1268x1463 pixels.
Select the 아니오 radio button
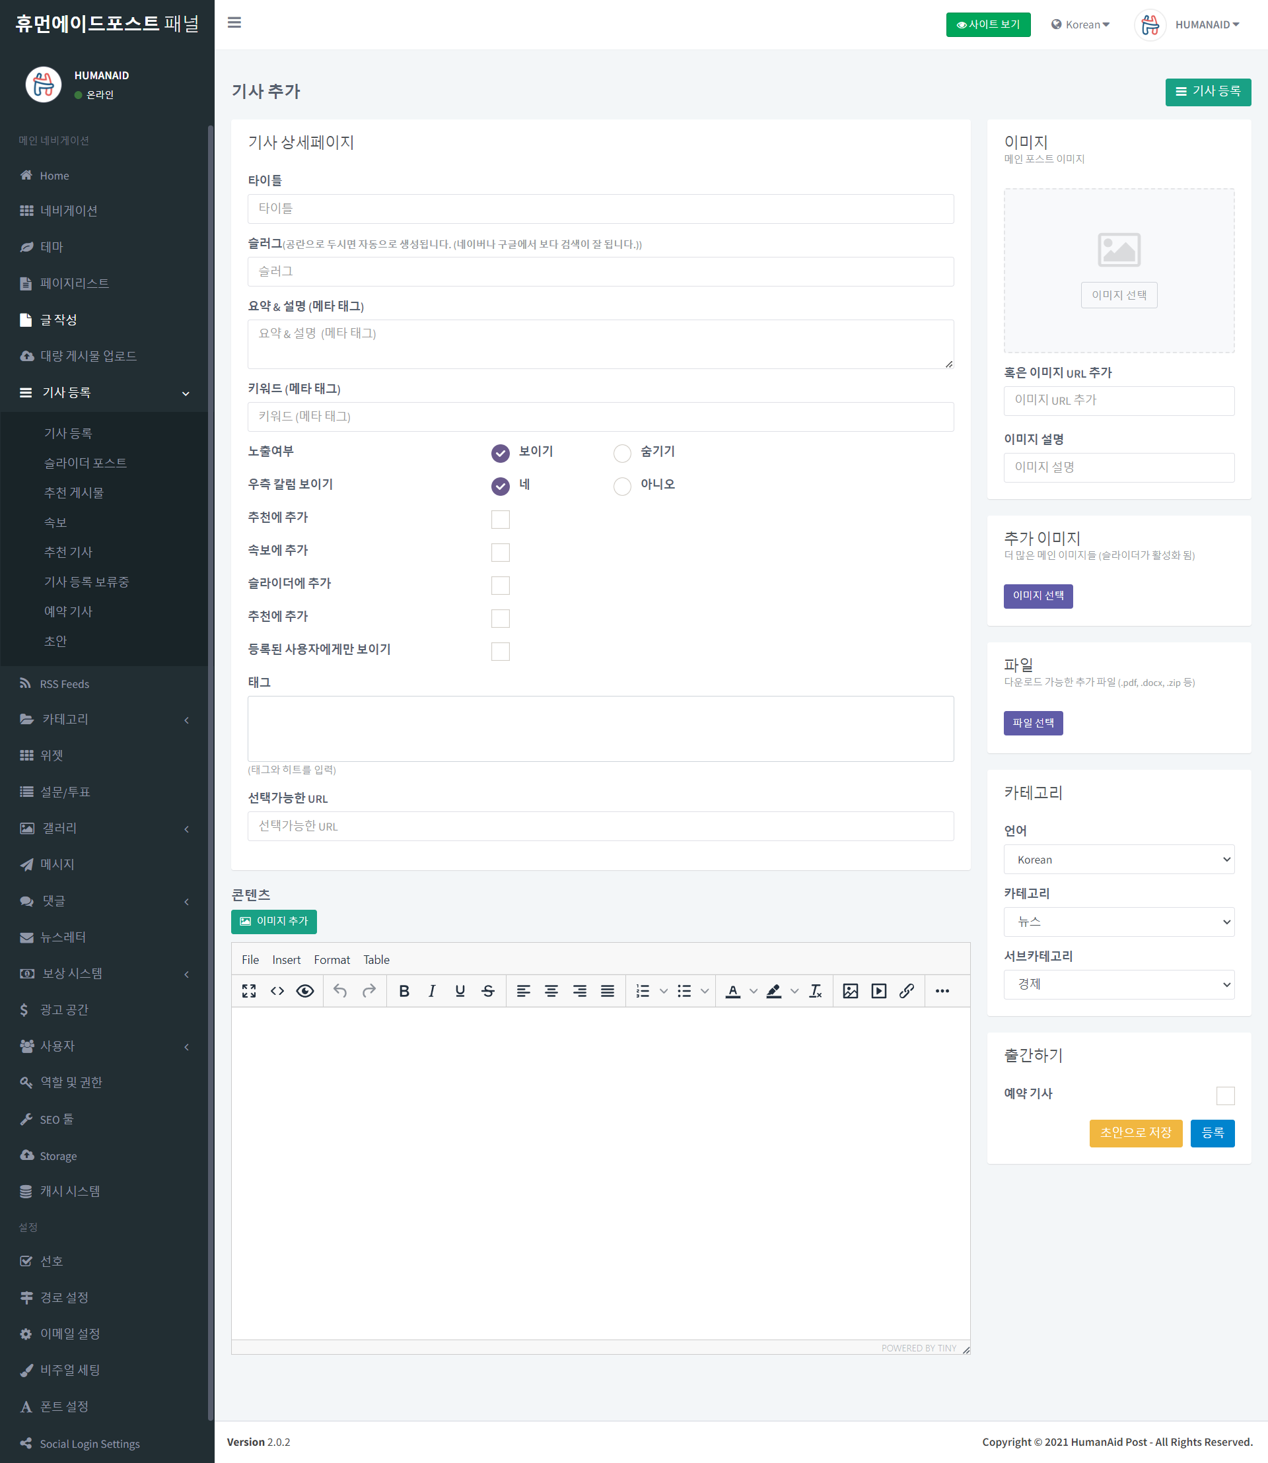[622, 486]
